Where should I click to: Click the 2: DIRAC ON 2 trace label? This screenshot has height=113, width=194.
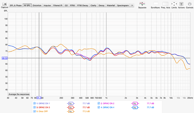107,103
